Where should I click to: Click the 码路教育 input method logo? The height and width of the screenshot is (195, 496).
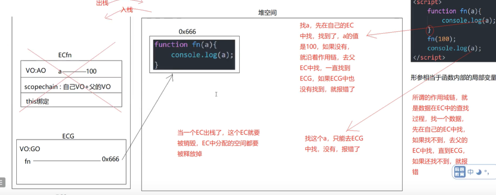(460, 172)
